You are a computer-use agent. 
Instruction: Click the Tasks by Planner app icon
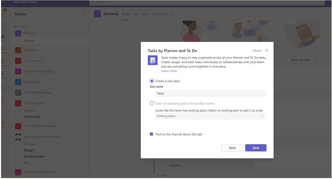click(153, 60)
